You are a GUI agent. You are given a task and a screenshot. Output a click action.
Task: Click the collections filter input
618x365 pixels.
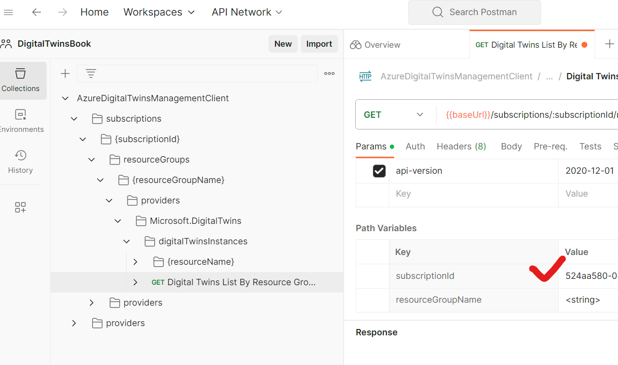coord(197,73)
